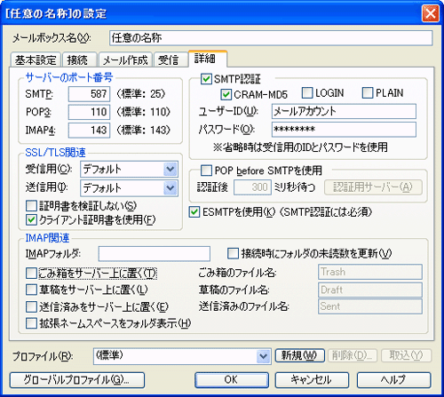
Task: Click the 新規 profile button
Action: [299, 355]
